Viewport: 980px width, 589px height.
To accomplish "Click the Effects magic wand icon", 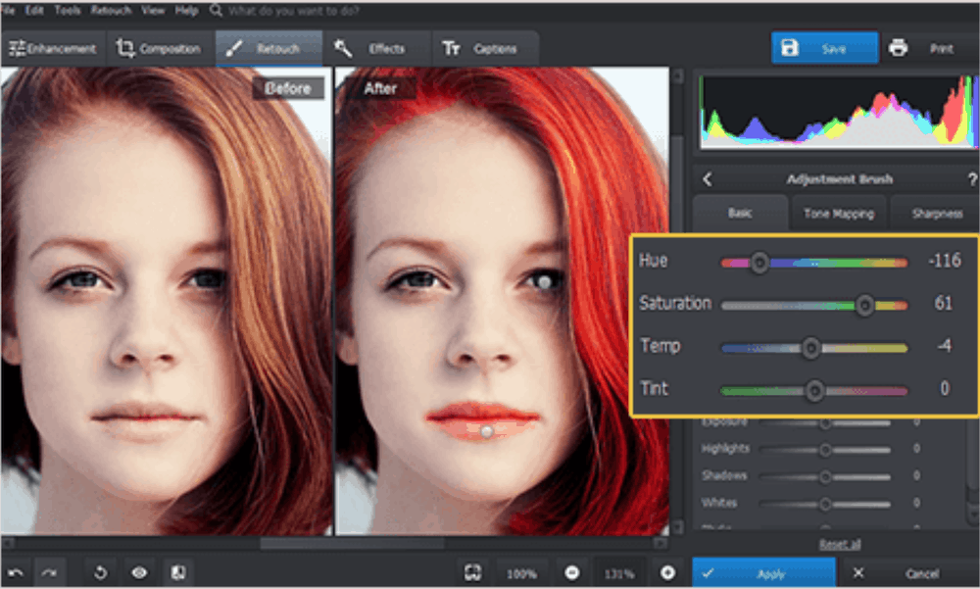I will (342, 48).
